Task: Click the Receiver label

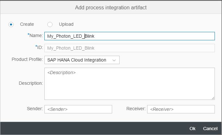Action: coord(136,109)
